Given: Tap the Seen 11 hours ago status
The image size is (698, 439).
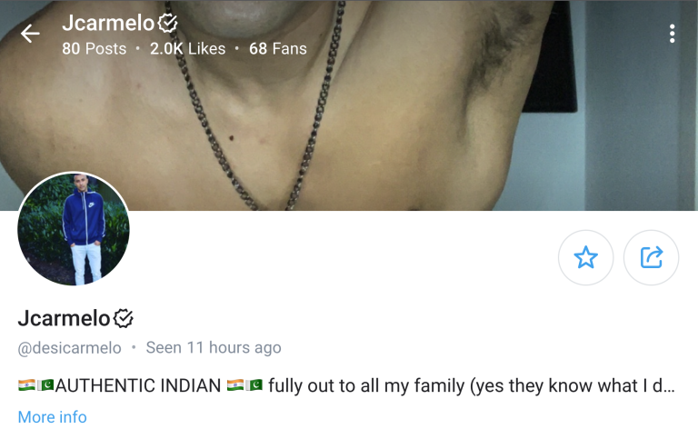Looking at the screenshot, I should (214, 347).
